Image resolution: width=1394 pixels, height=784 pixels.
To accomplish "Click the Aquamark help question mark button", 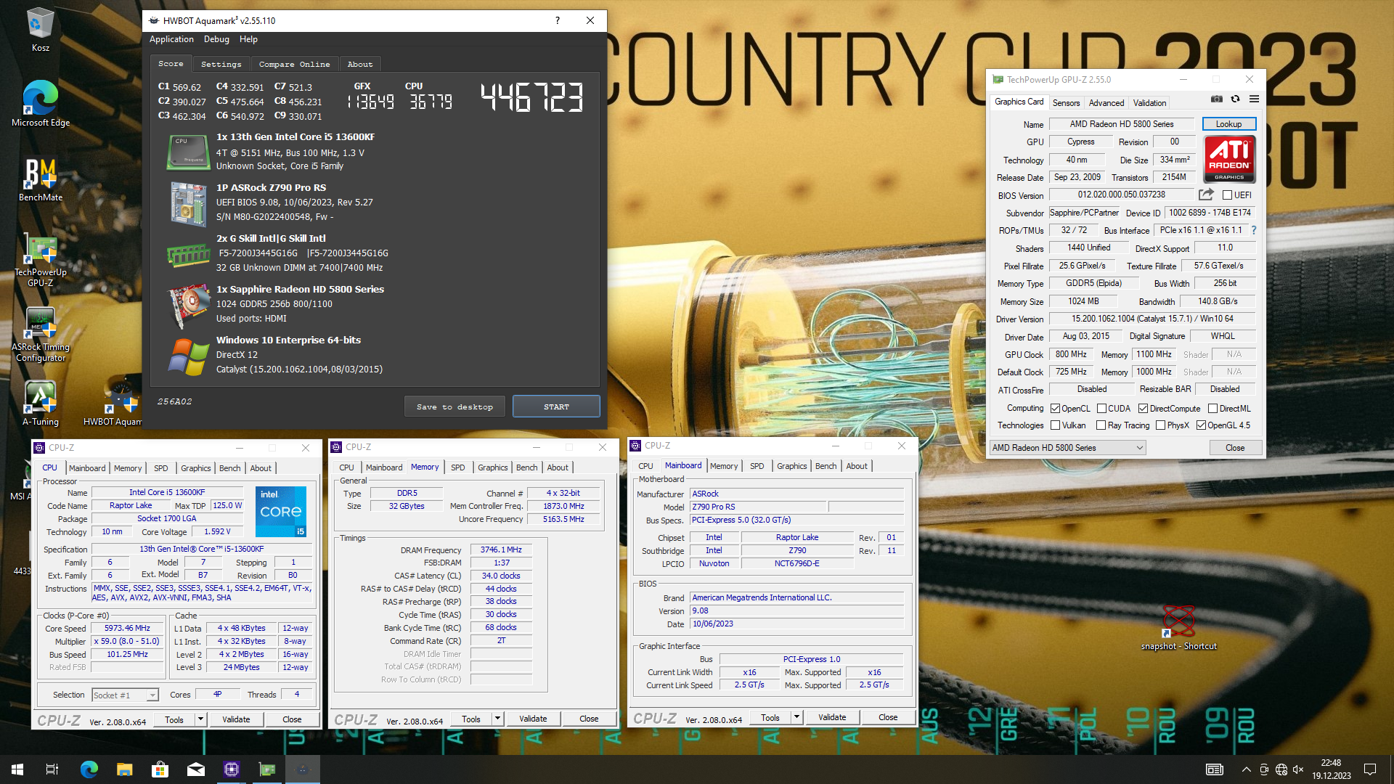I will pos(558,20).
